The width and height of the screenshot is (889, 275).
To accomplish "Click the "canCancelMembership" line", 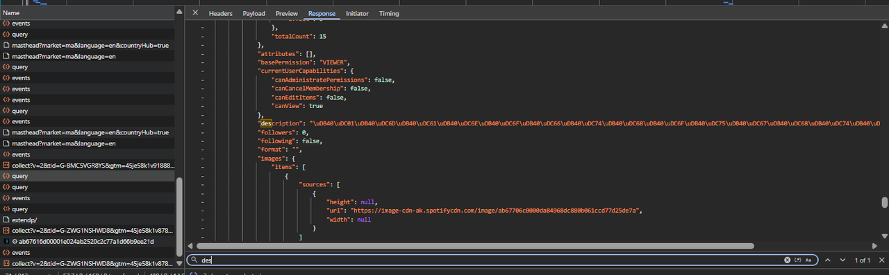I will 320,89.
